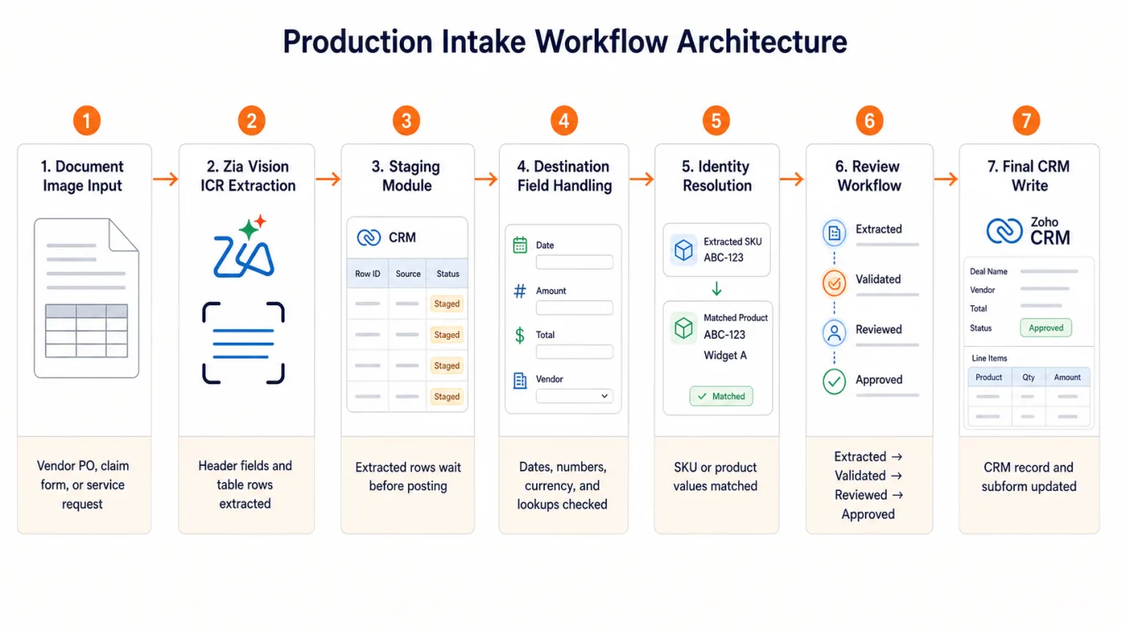The height and width of the screenshot is (631, 1122).
Task: Click the 7. Final CRM Write heading
Action: [x=1029, y=176]
